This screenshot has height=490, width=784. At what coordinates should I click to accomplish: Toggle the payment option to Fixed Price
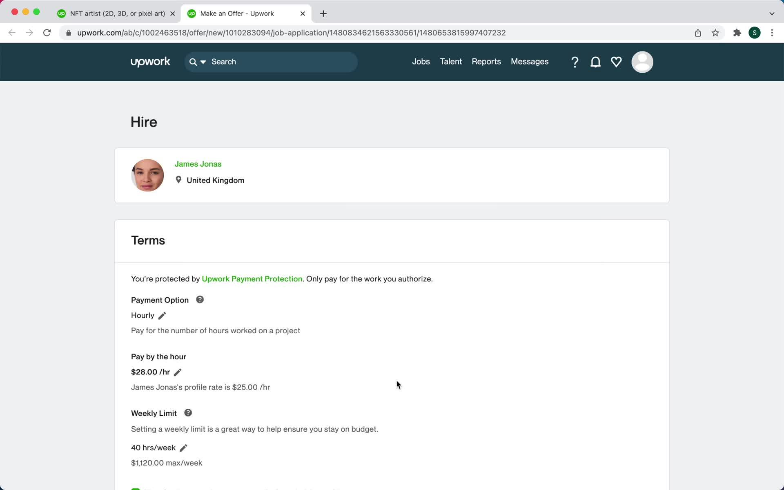tap(163, 315)
